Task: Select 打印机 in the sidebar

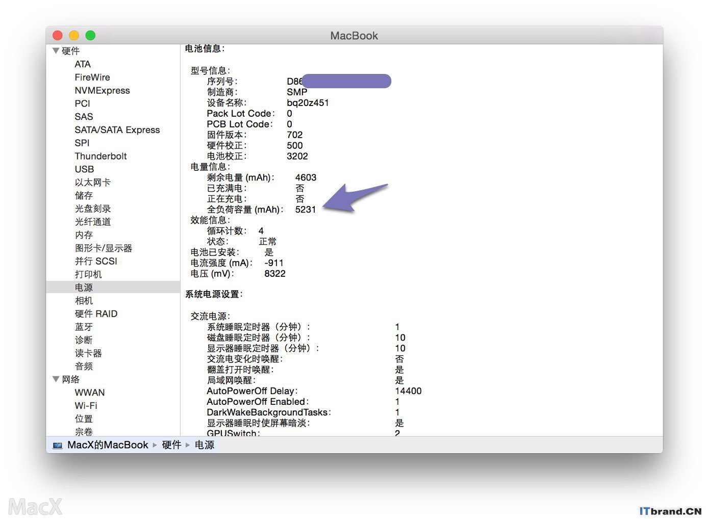Action: tap(88, 275)
